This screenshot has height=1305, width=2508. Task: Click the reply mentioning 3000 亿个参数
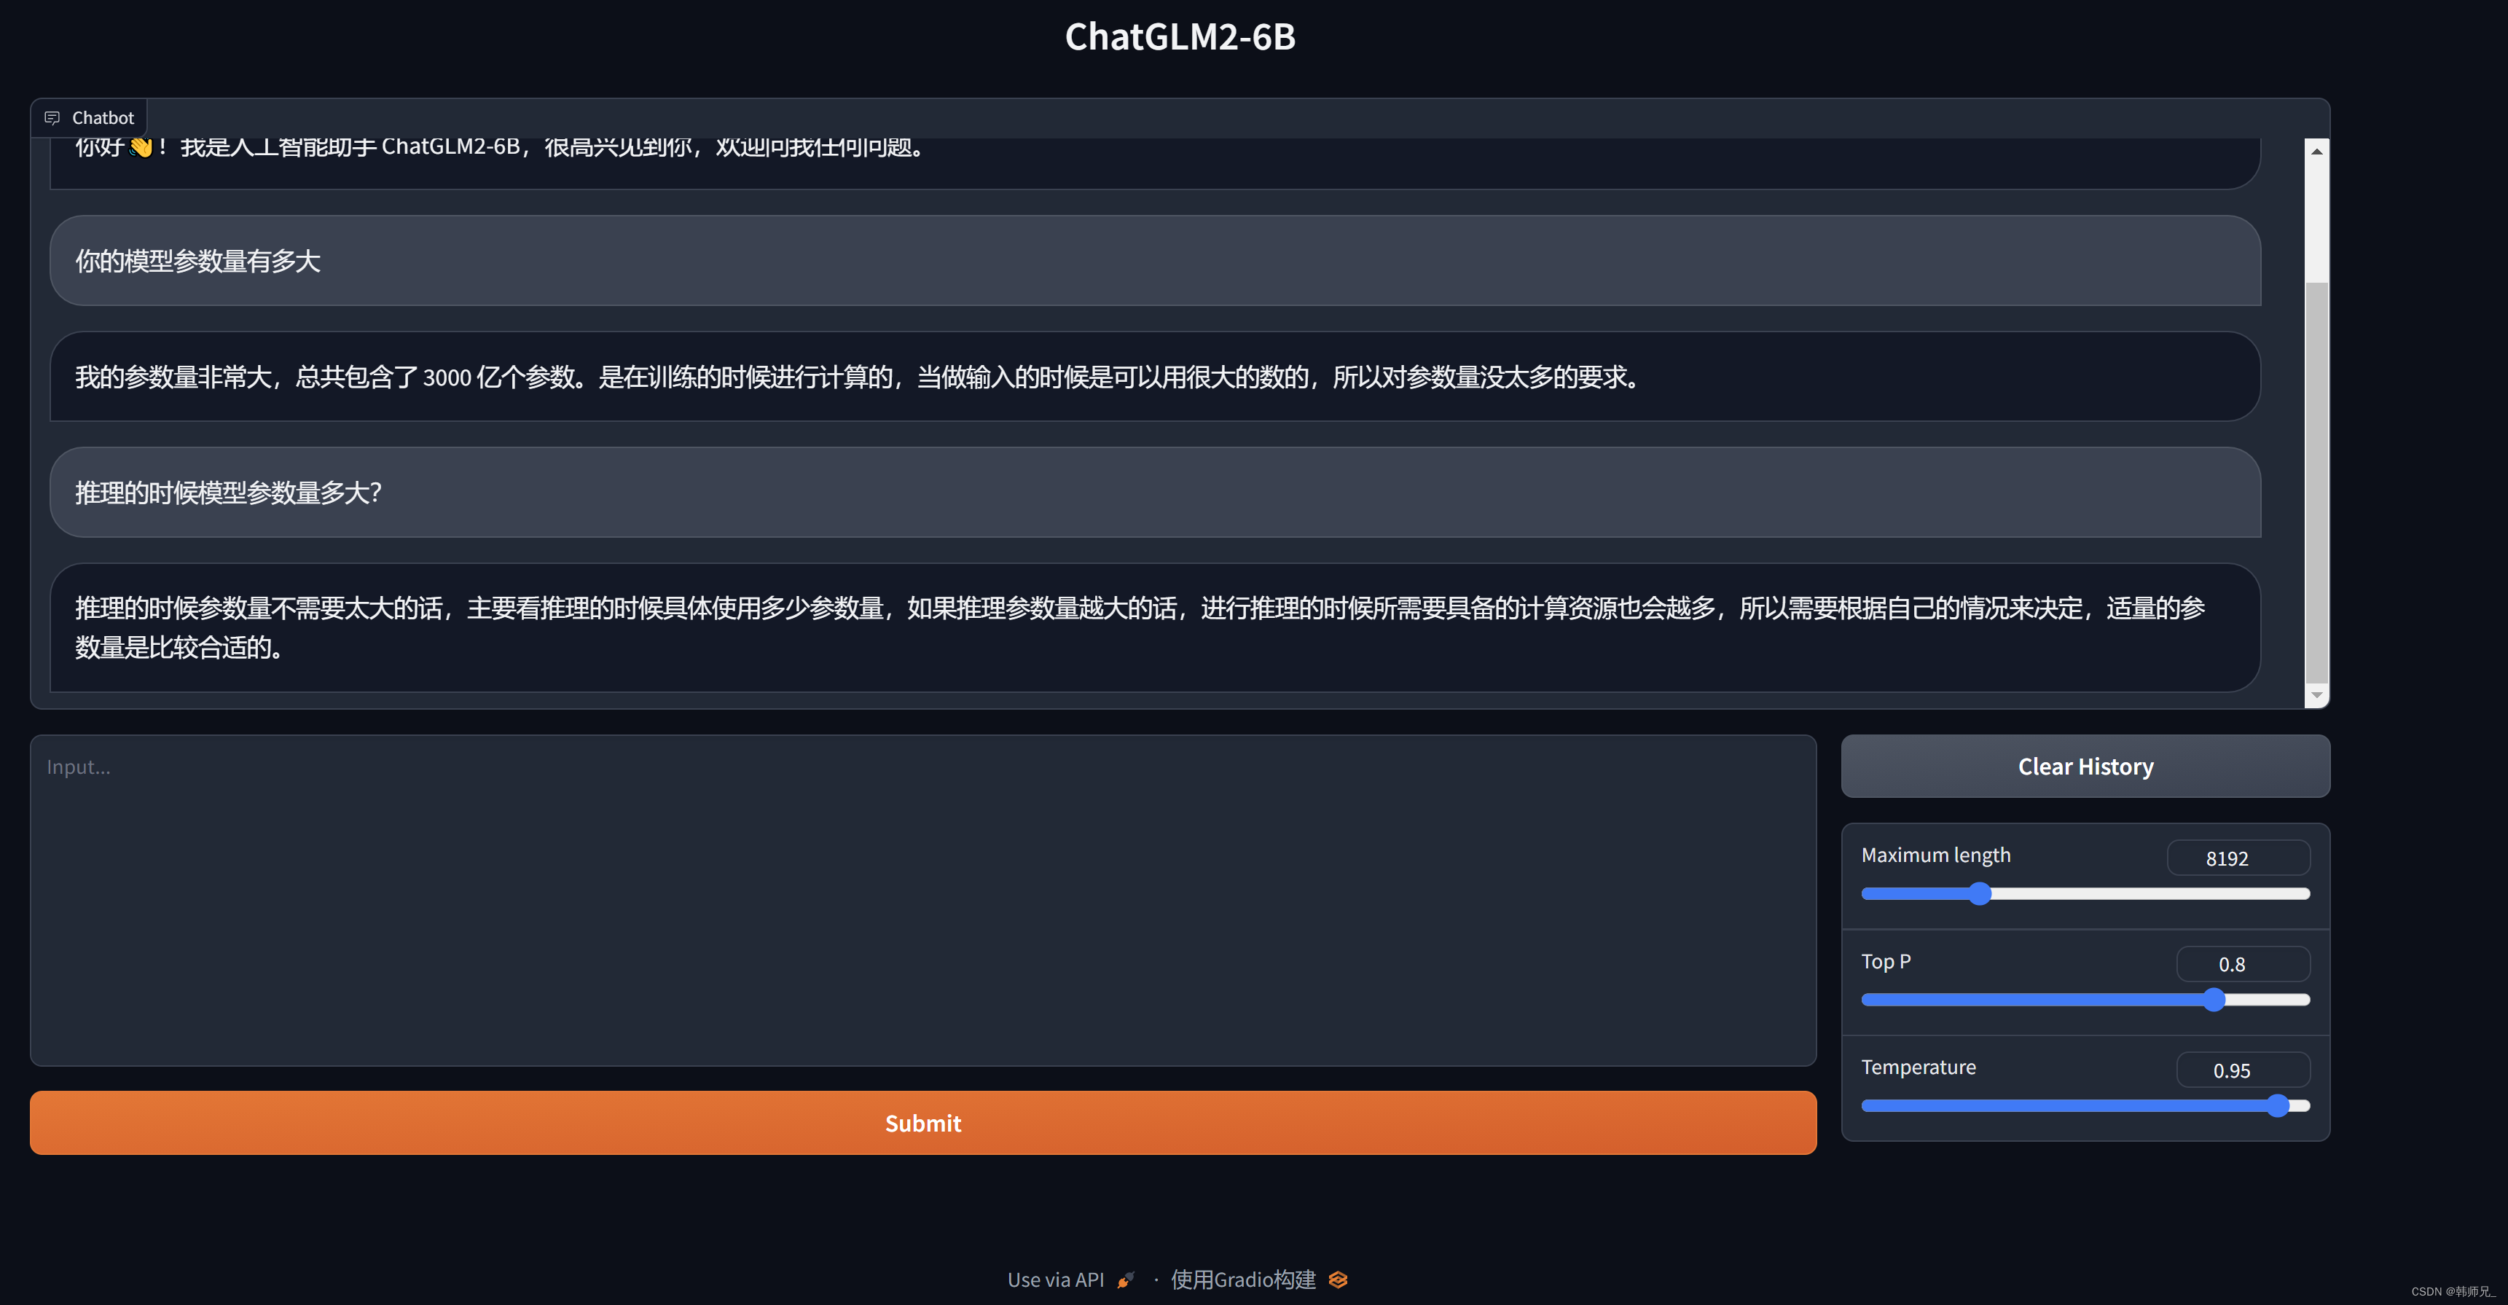[x=1155, y=377]
